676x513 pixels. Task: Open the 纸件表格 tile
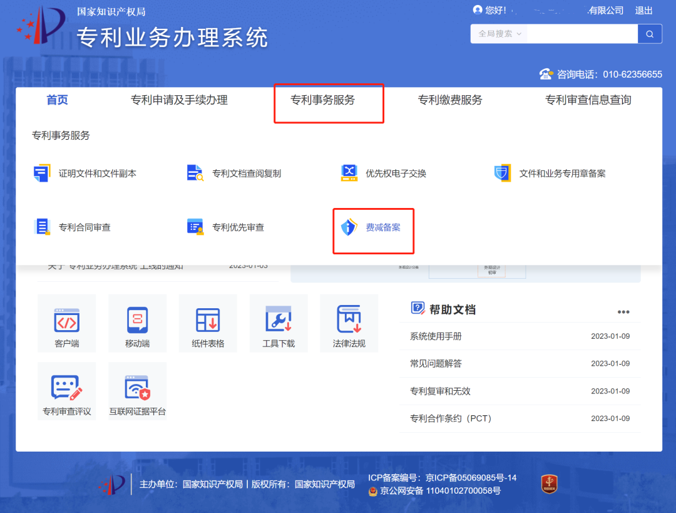208,324
